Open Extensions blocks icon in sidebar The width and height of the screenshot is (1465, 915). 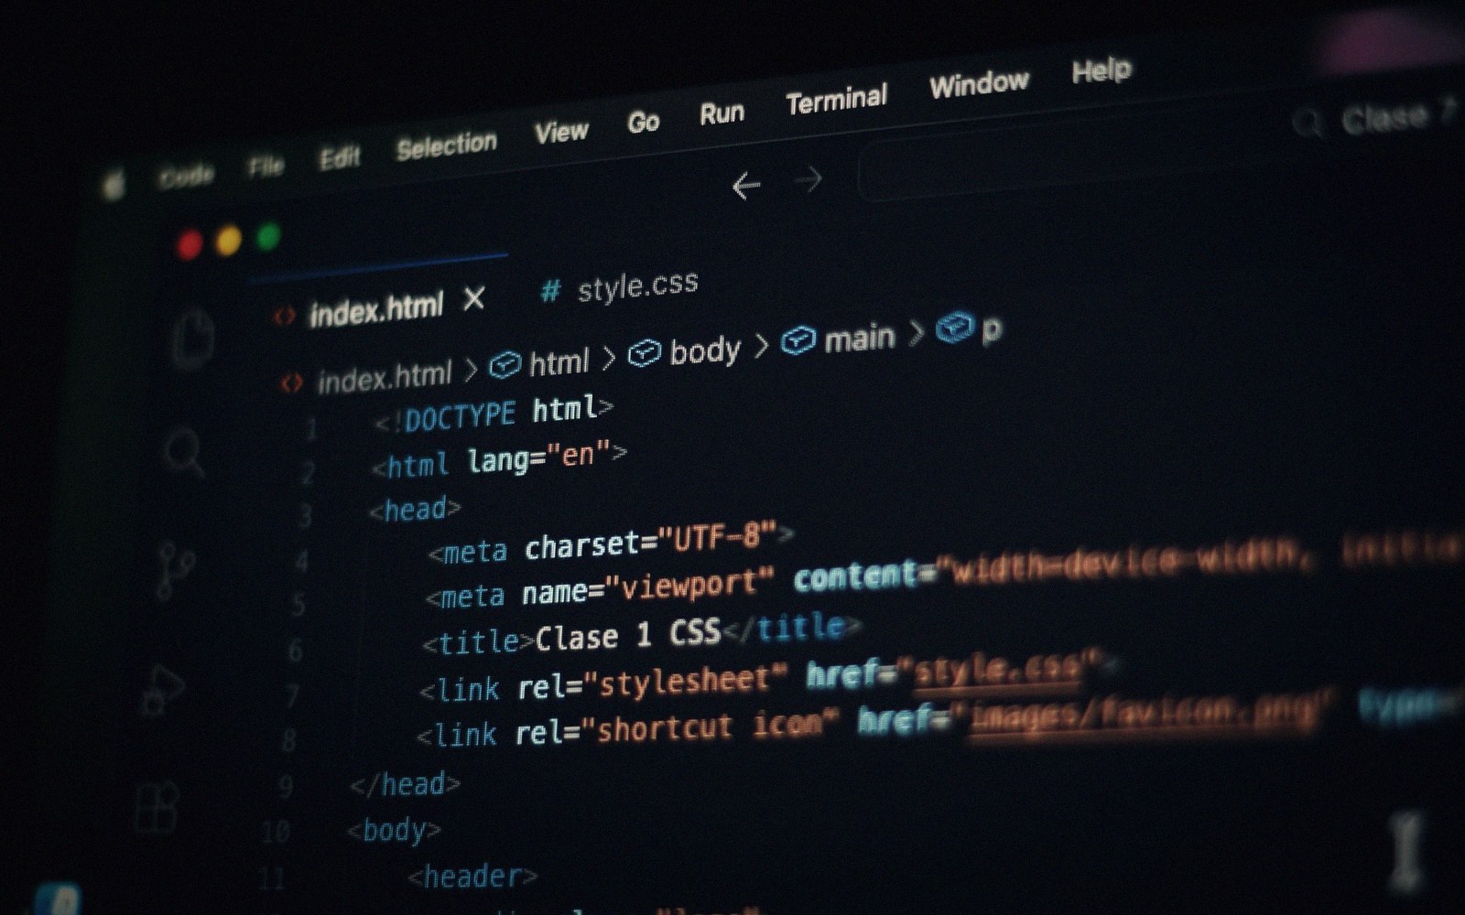pyautogui.click(x=157, y=808)
